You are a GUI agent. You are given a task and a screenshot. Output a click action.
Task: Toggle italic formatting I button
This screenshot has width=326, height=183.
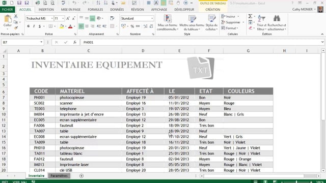click(x=34, y=26)
